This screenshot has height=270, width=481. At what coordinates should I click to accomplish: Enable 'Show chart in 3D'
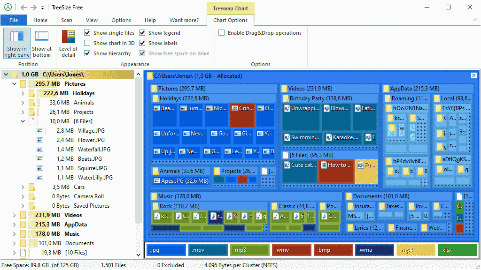(87, 43)
